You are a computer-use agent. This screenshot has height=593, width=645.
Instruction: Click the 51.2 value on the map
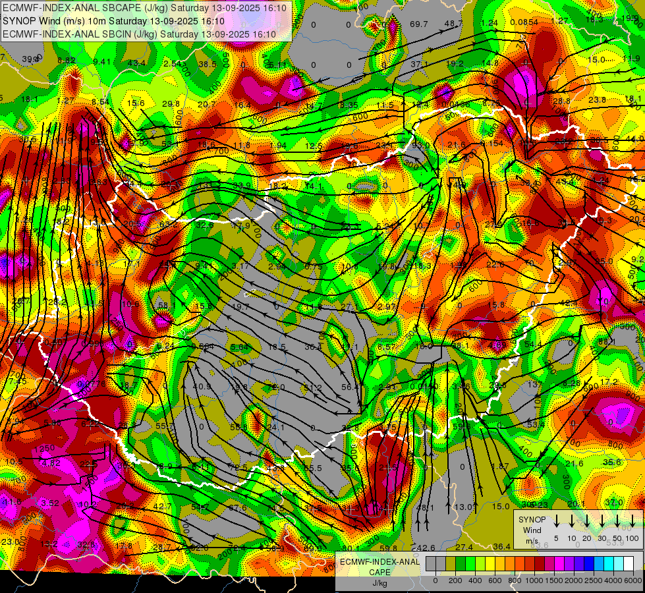point(313,387)
